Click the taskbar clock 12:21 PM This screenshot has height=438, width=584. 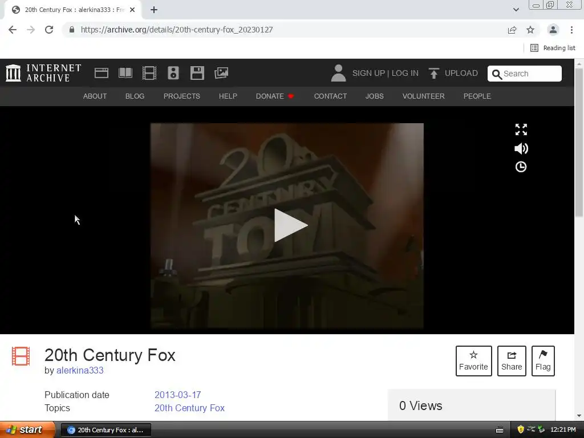point(563,429)
